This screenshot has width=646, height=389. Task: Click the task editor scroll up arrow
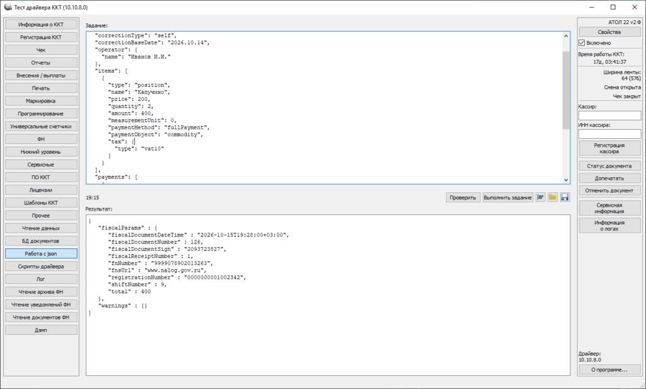(x=566, y=36)
